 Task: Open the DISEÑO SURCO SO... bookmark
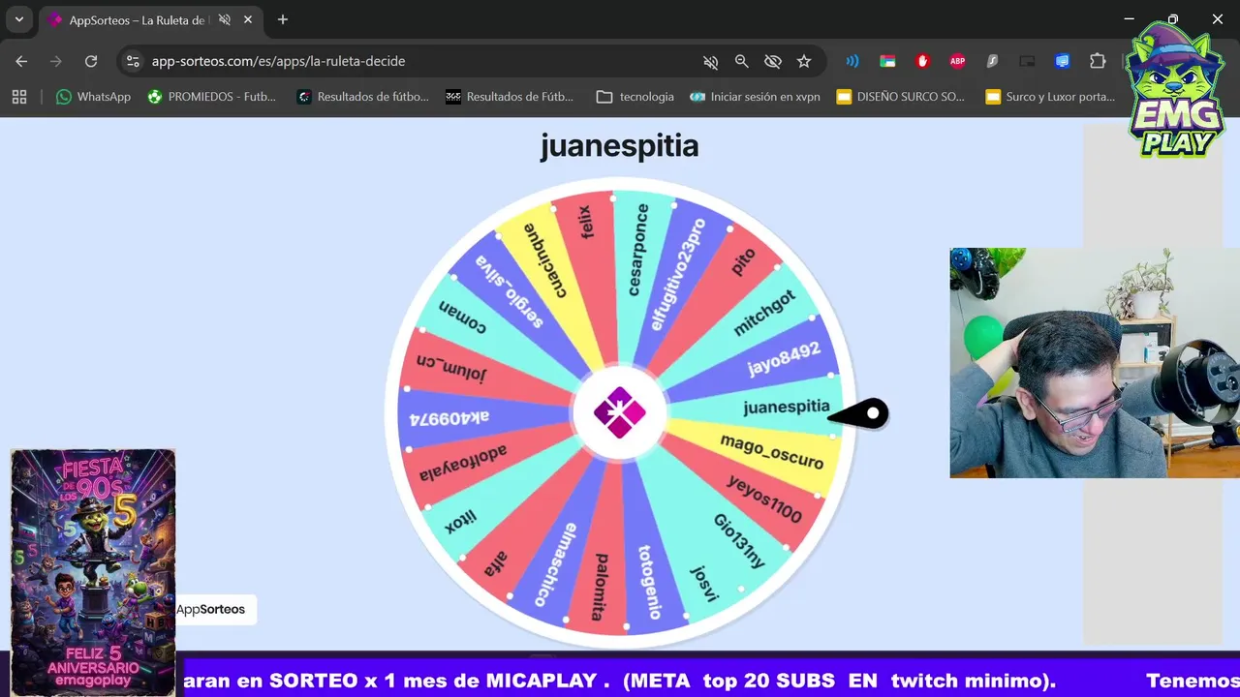(901, 97)
